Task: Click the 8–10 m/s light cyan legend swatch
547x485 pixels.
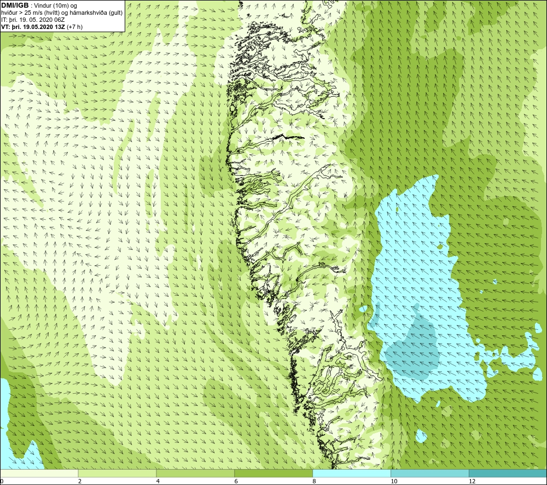Action: click(x=352, y=473)
